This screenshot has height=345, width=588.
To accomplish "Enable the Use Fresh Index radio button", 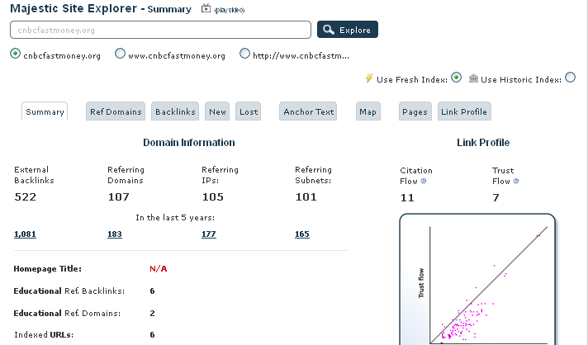I will 456,78.
